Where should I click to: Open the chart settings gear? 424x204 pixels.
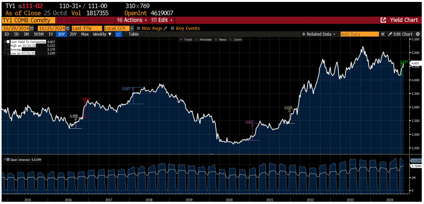pos(418,34)
